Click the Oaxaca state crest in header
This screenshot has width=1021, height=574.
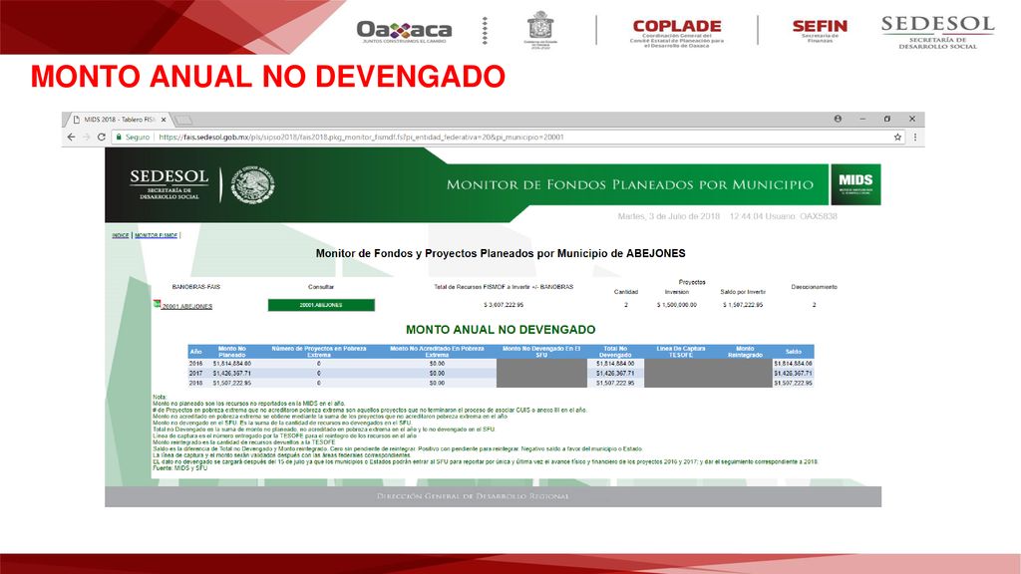pos(540,30)
